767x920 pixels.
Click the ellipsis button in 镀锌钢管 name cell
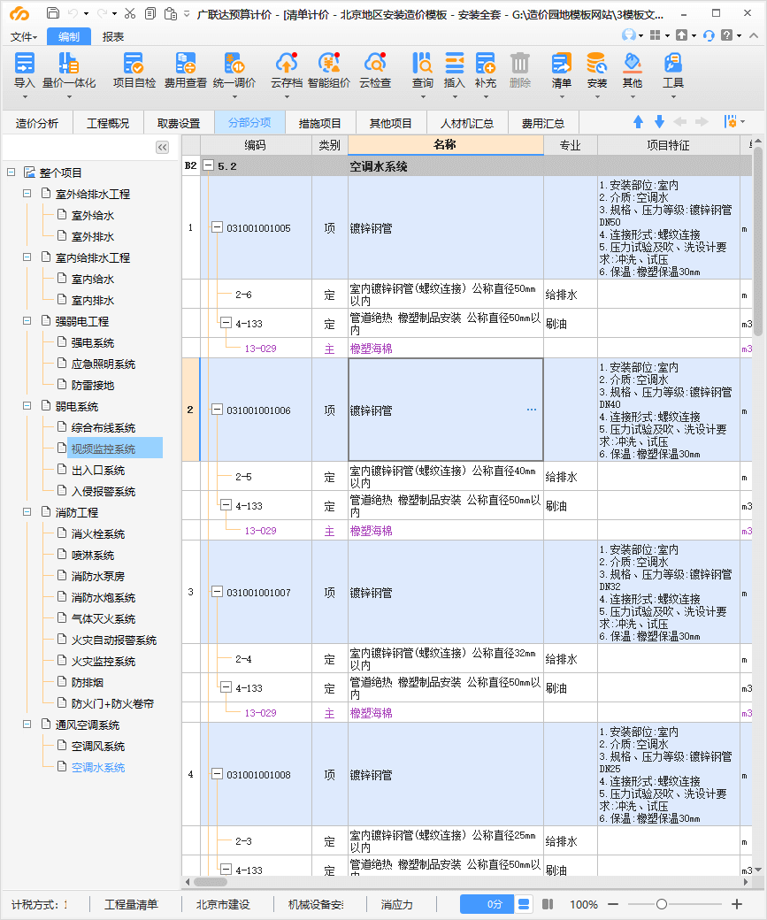click(x=531, y=410)
